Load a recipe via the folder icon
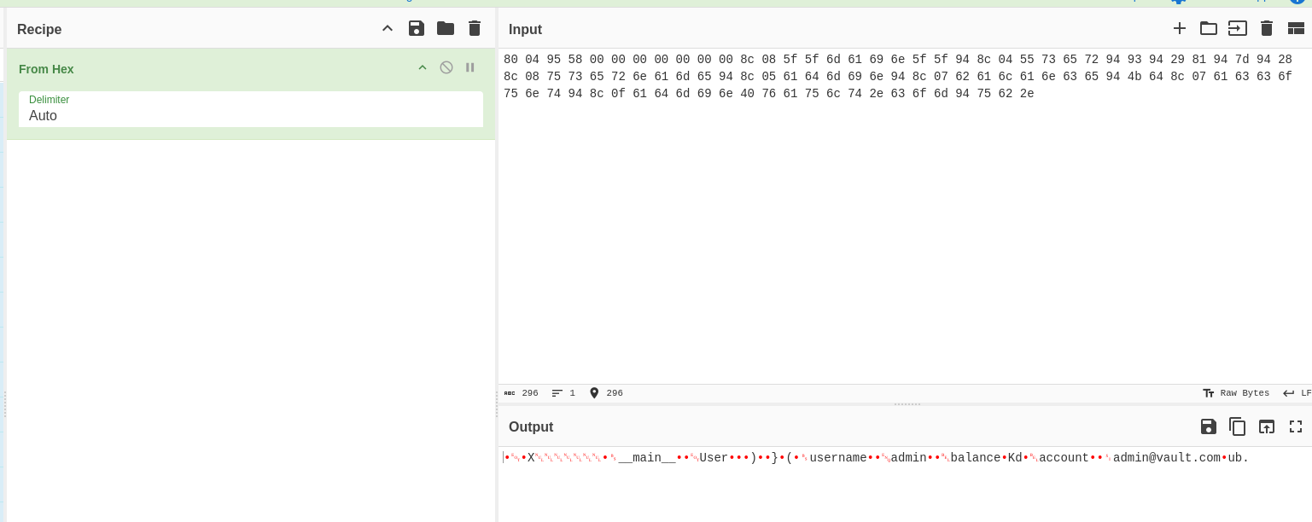Screen dimensions: 1312x522 pyautogui.click(x=446, y=28)
